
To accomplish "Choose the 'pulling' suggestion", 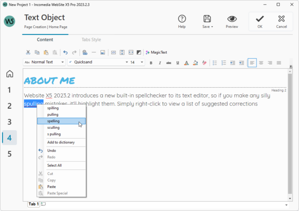I will 61,114.
